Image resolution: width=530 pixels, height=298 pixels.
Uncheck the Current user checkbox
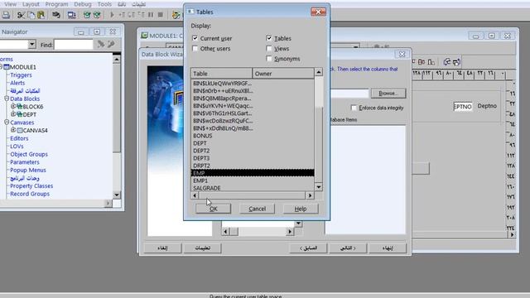click(x=195, y=38)
